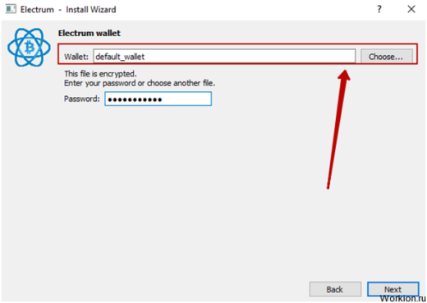Click the "Wallet:" label
Screen dimensions: 427x303
[x=76, y=57]
